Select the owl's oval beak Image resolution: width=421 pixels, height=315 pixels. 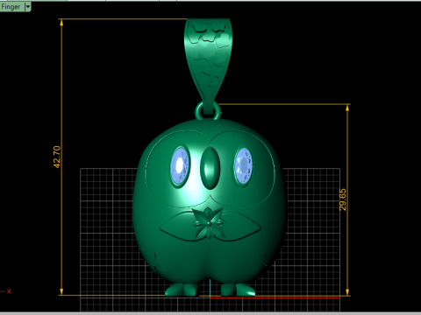click(x=210, y=168)
